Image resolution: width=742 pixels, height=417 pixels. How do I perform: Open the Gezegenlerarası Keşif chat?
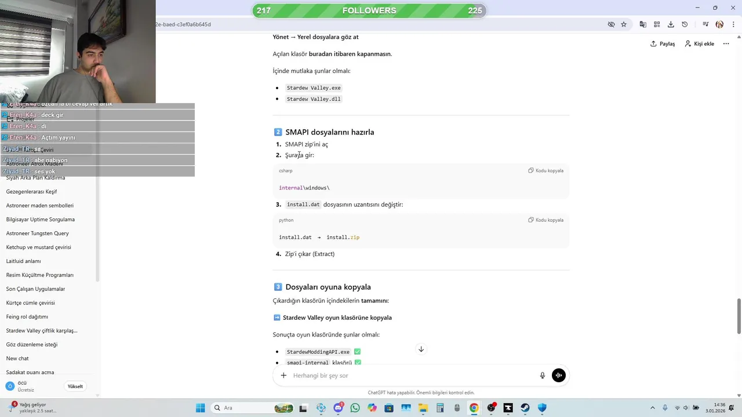(31, 192)
